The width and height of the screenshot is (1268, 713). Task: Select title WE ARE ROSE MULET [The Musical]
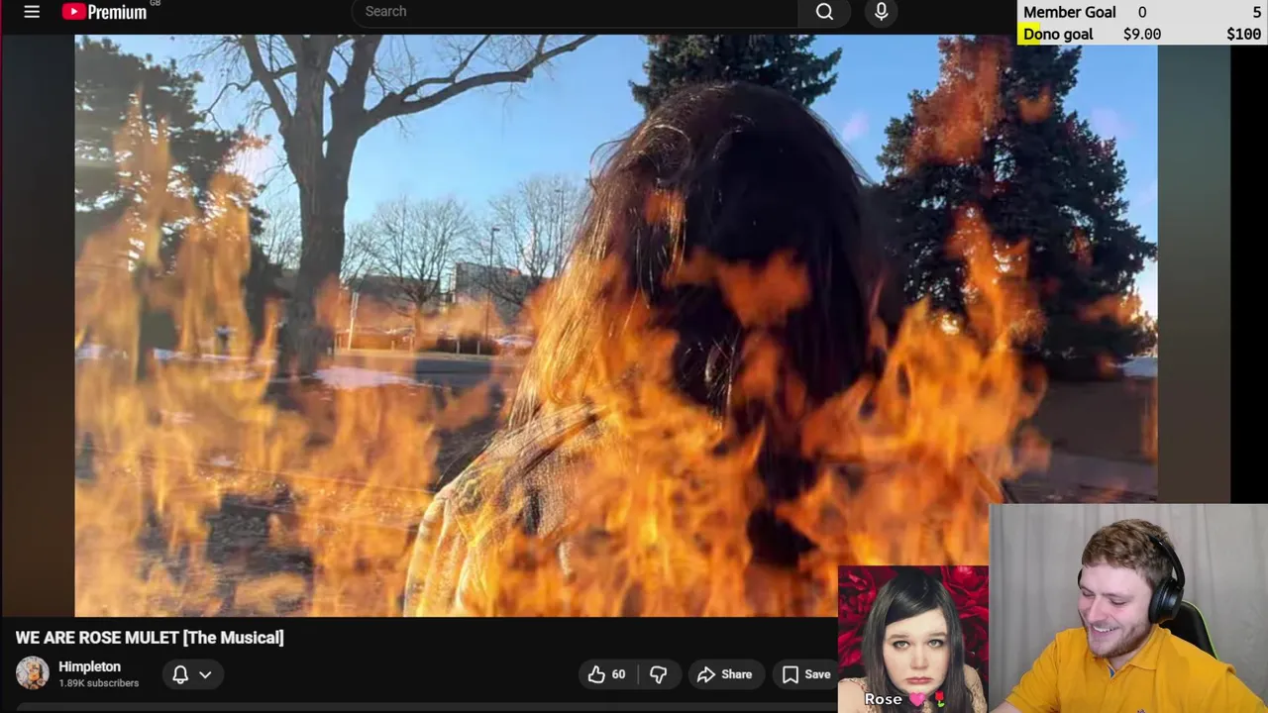pyautogui.click(x=150, y=638)
